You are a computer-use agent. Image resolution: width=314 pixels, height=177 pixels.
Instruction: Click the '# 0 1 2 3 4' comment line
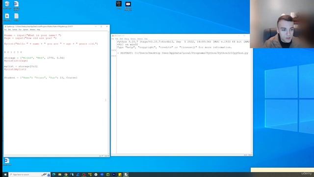coord(13,52)
